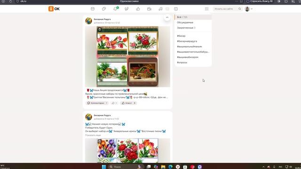This screenshot has height=169, width=301.
Task: Click group avatar of first Бисерная Радуга post
Action: click(88, 21)
